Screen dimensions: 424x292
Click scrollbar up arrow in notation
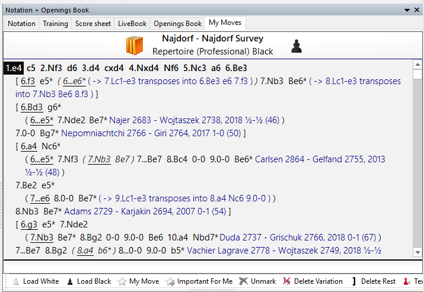416,65
